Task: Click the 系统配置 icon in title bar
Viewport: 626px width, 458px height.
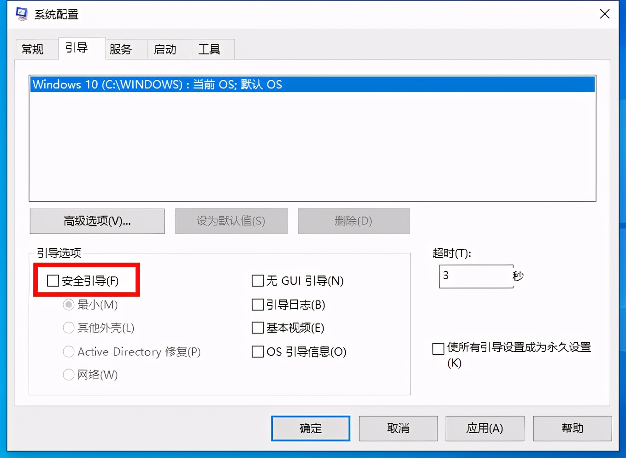Action: (x=21, y=14)
